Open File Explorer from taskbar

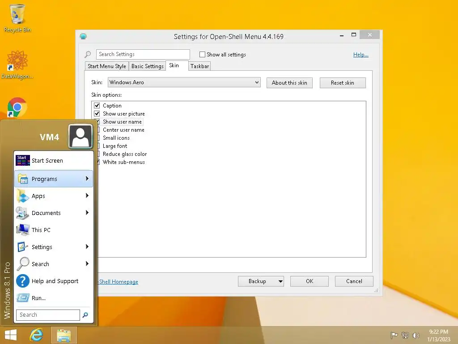tap(64, 335)
